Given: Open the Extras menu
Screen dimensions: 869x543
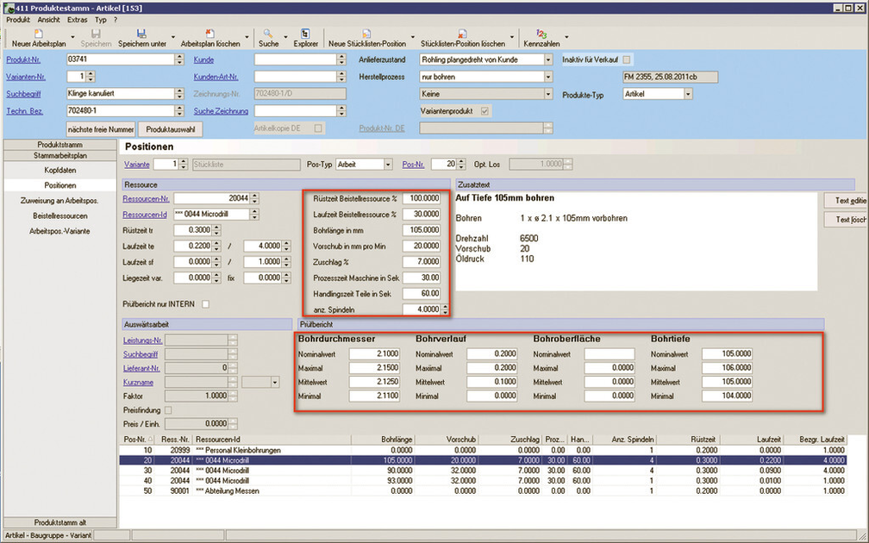Looking at the screenshot, I should [x=77, y=18].
